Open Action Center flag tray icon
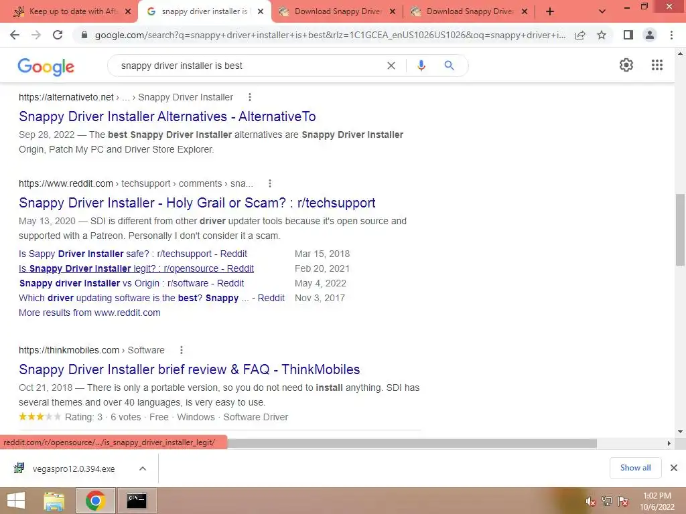Viewport: 686px width, 514px height. pyautogui.click(x=623, y=501)
